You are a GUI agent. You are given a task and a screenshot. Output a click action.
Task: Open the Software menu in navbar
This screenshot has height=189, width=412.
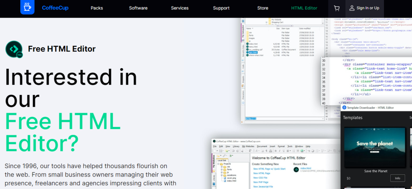click(138, 8)
